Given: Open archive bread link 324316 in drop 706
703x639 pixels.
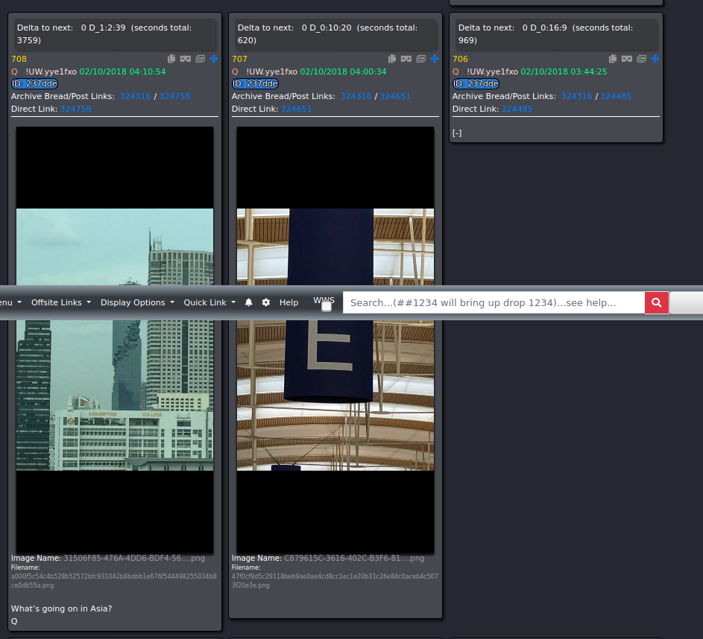Looking at the screenshot, I should 576,96.
